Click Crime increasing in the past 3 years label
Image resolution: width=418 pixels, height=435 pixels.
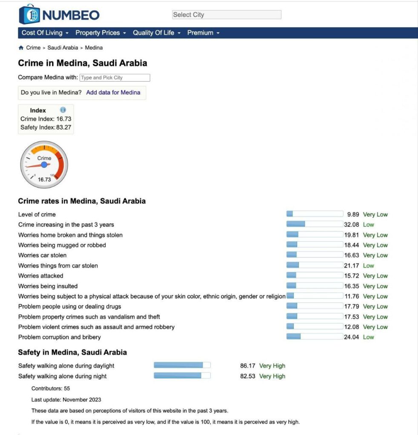pyautogui.click(x=66, y=224)
